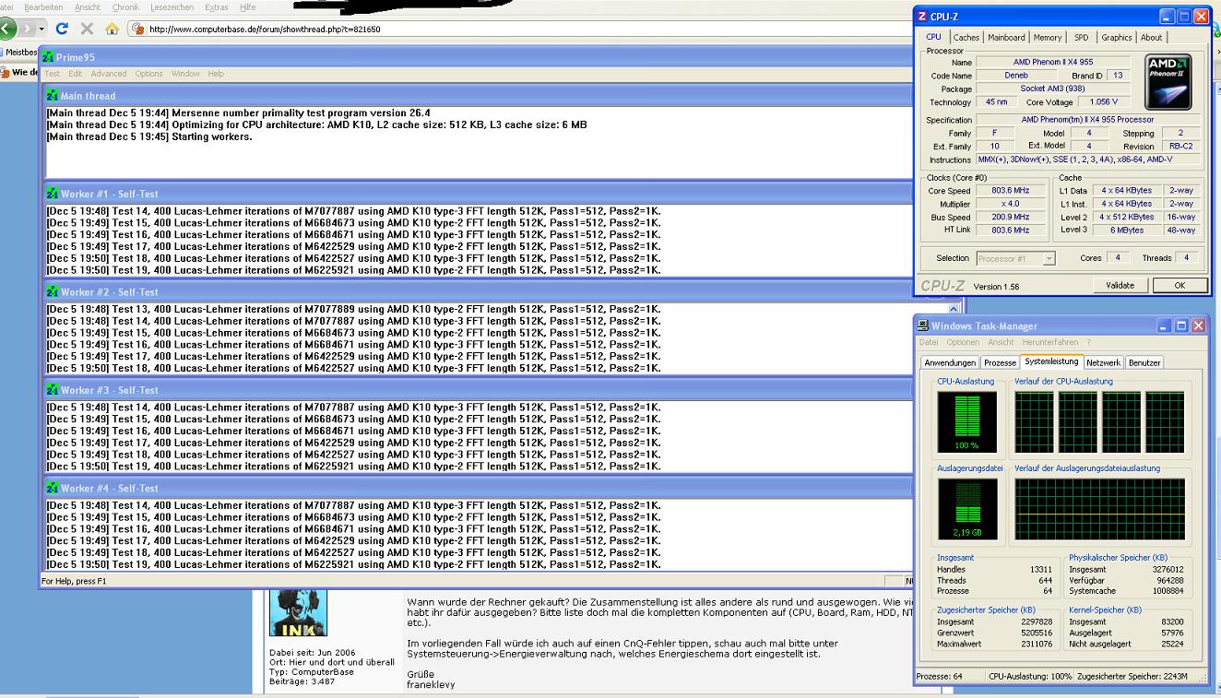The image size is (1221, 698).
Task: Open Prime95 Edit menu
Action: click(75, 74)
